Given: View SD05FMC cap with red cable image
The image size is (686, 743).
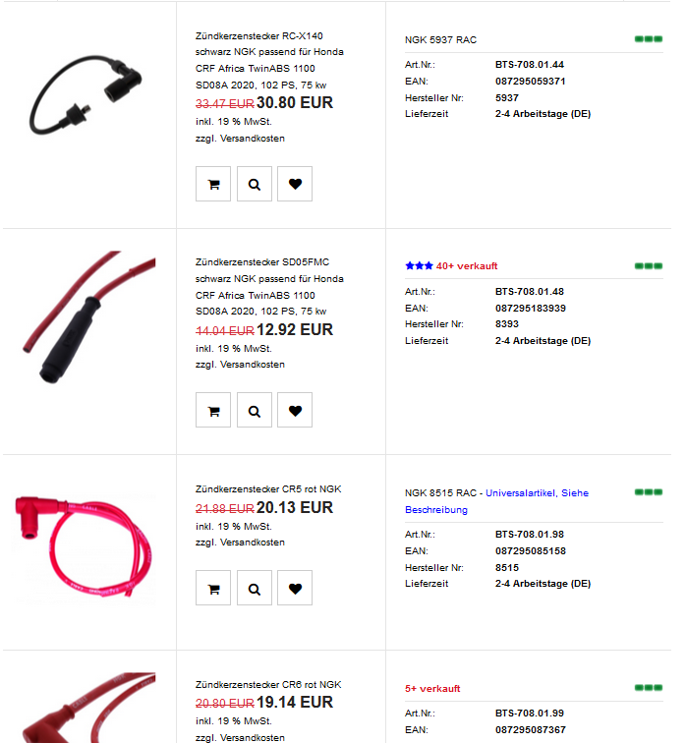Looking at the screenshot, I should point(89,317).
